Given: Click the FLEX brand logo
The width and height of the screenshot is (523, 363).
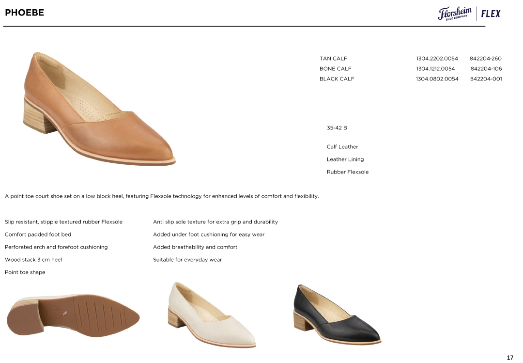Looking at the screenshot, I should [491, 14].
